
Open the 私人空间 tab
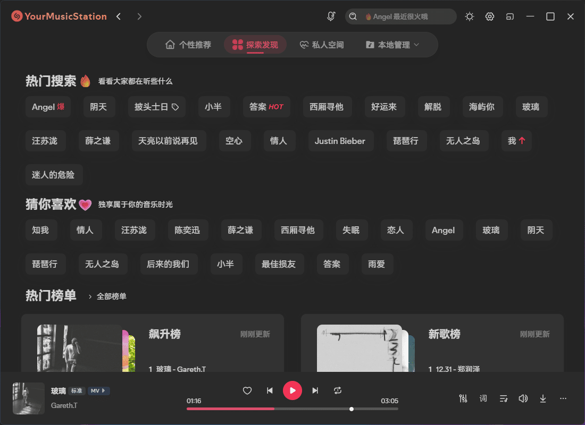click(x=322, y=45)
